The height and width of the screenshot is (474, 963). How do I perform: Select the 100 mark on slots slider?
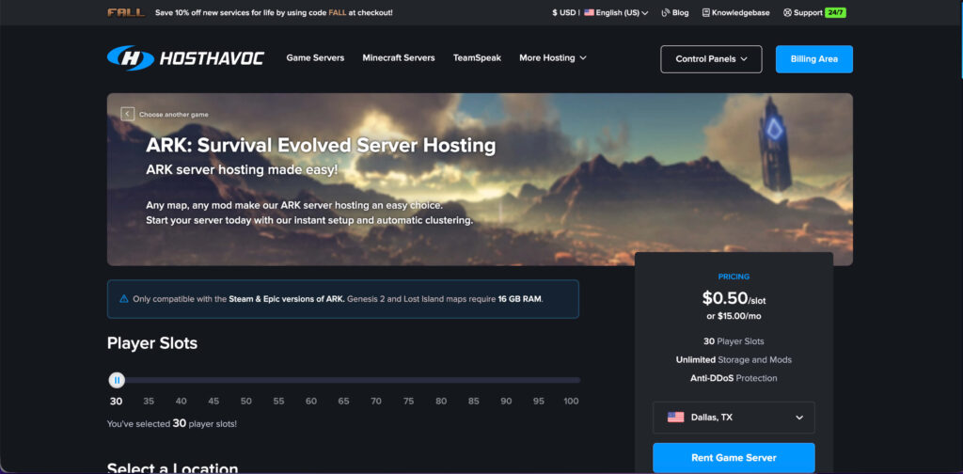(571, 401)
